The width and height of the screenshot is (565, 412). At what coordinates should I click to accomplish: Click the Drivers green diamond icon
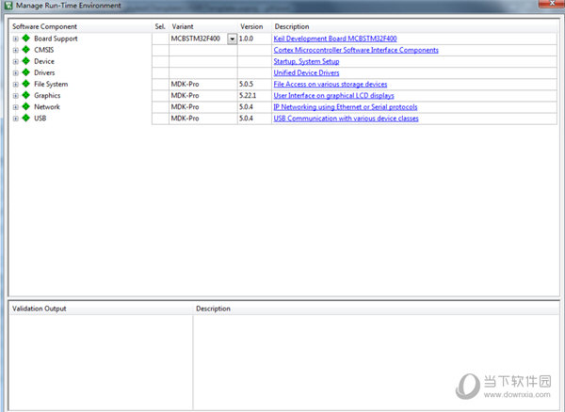coord(26,72)
